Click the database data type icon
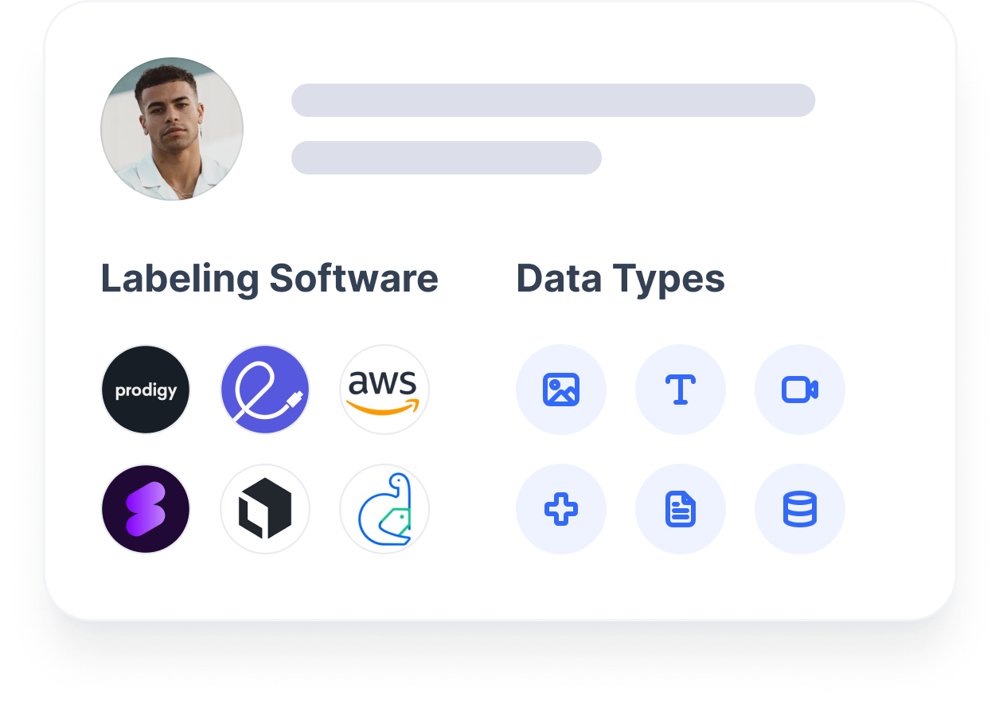 800,509
